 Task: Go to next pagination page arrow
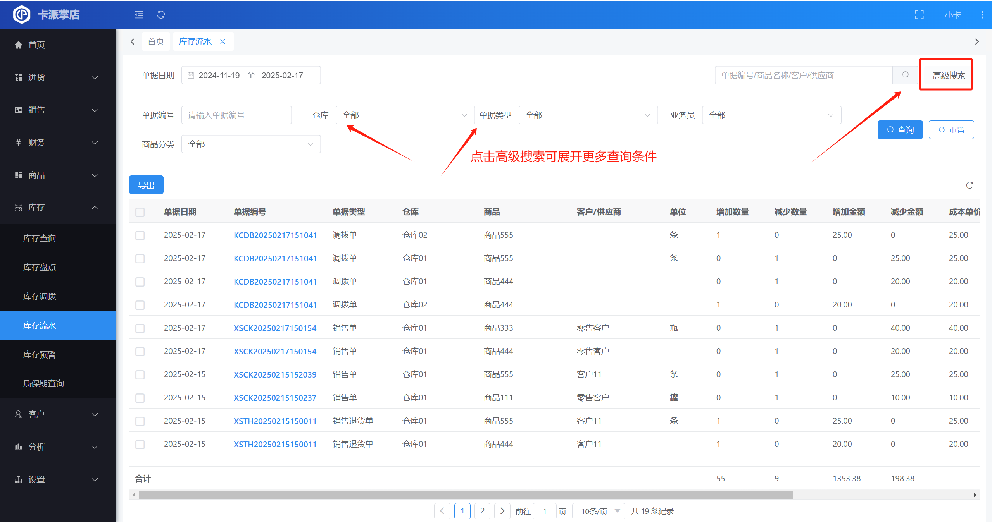tap(502, 511)
